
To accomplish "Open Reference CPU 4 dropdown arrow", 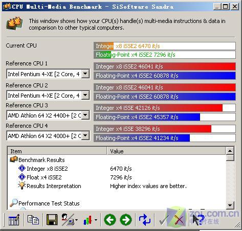I will click(85, 135).
